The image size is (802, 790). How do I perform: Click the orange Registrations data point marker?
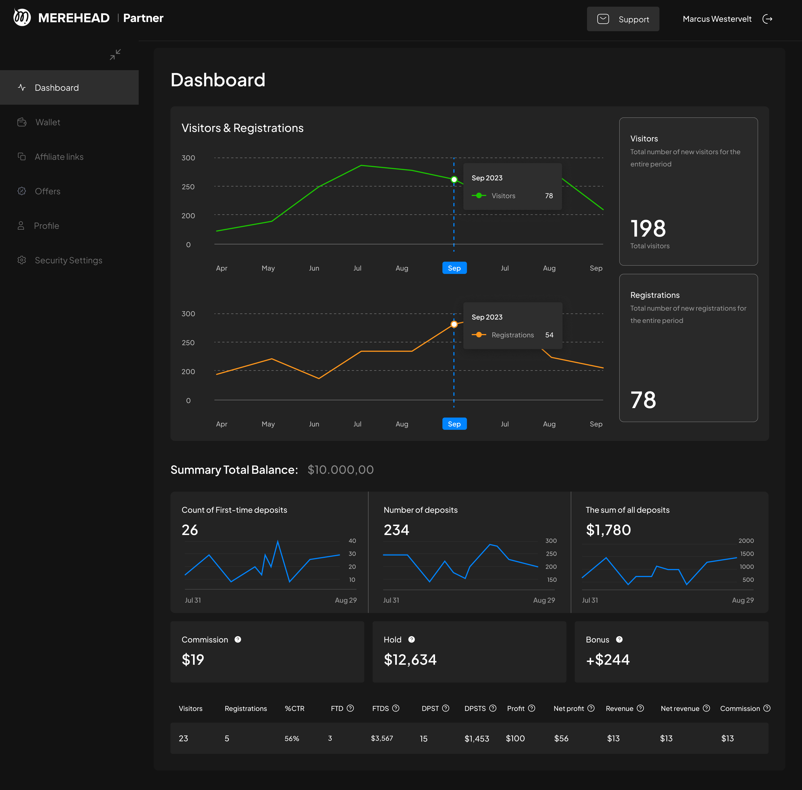click(454, 325)
